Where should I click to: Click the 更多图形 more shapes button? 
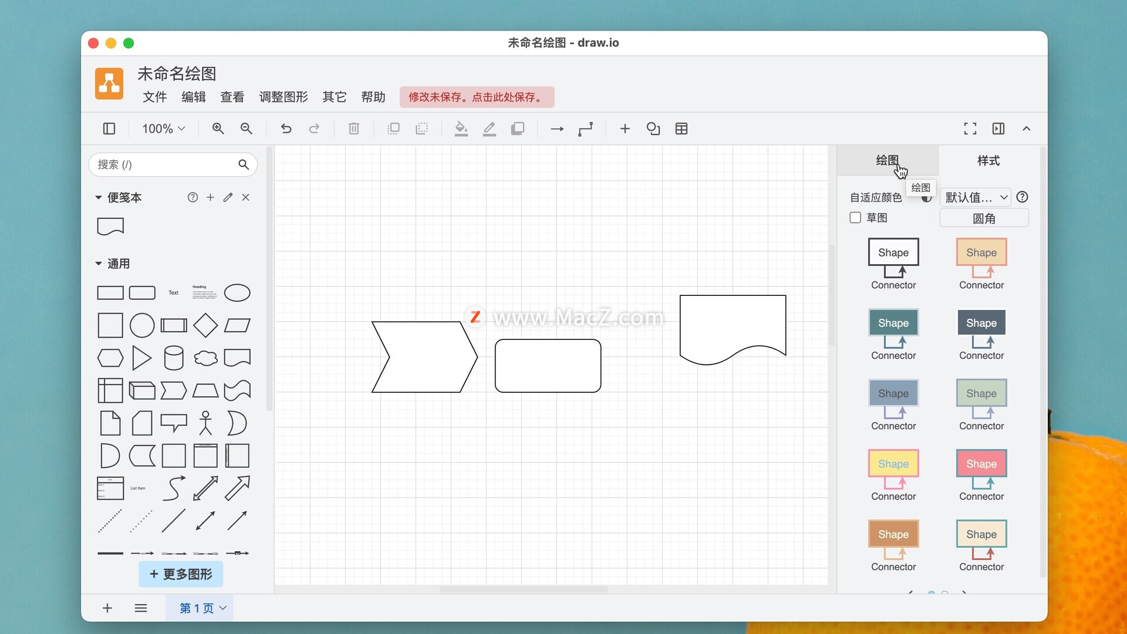(181, 574)
